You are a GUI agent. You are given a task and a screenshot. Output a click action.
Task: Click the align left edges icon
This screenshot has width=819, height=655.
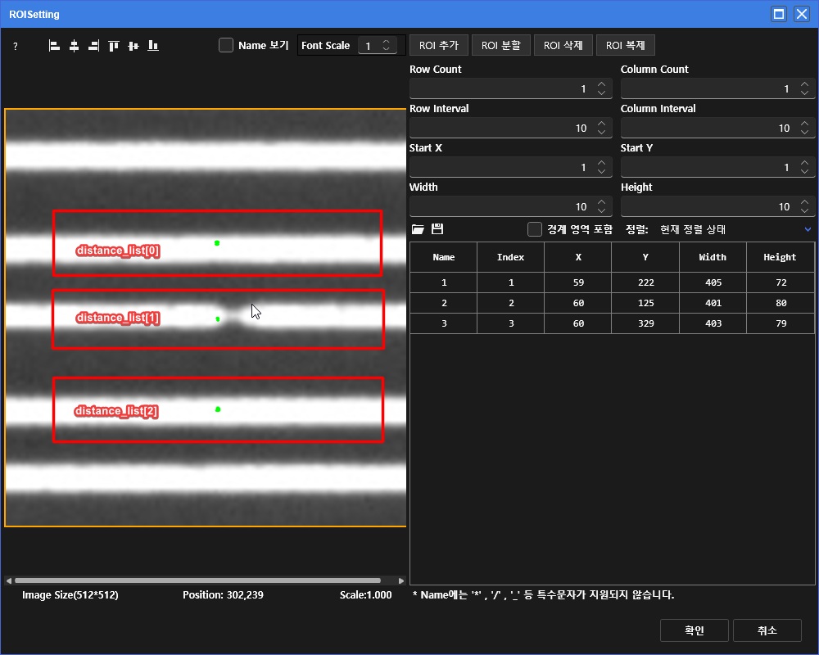coord(54,46)
